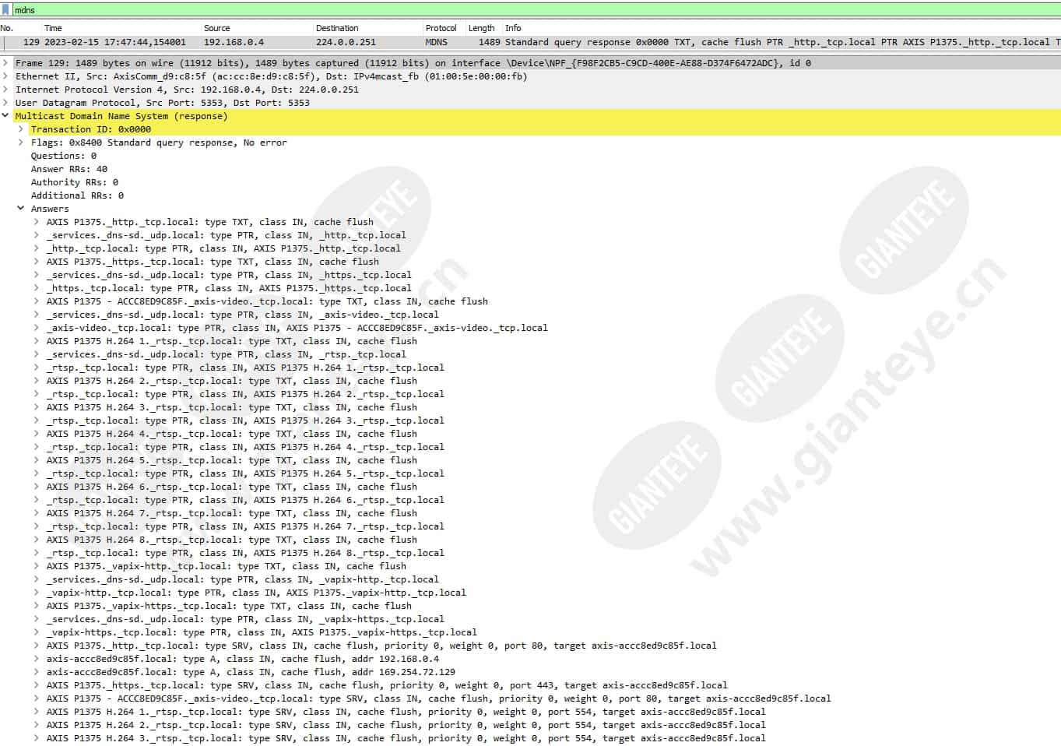Click destination 224.0.0.251 in packet list

tap(346, 42)
